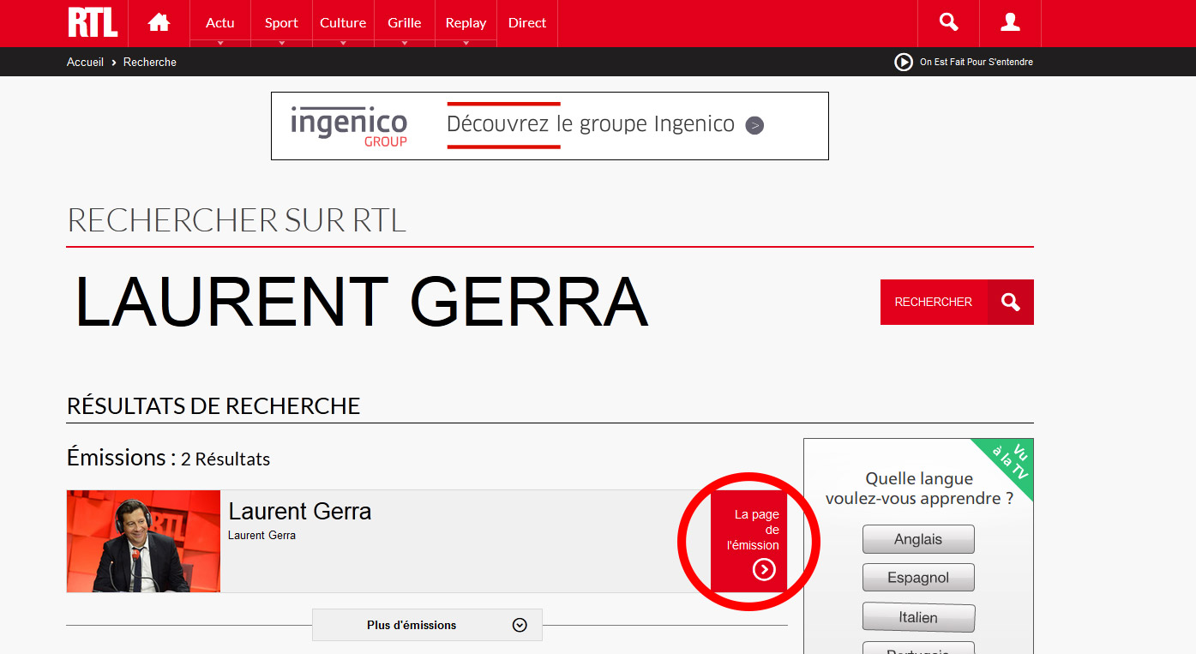Open the Replay menu item

coord(466,22)
